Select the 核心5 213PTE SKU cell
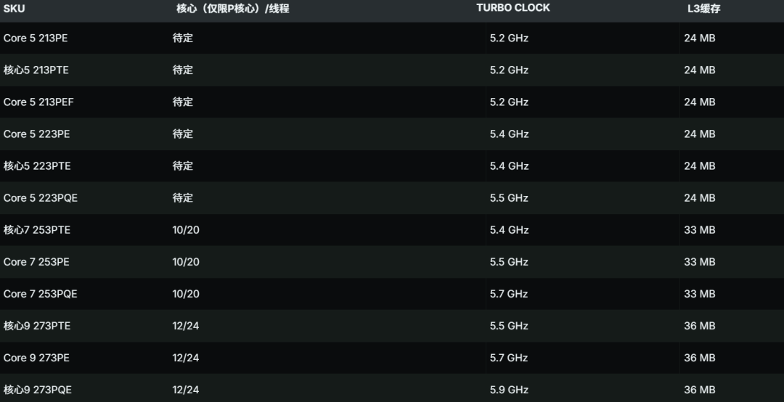 [x=36, y=70]
